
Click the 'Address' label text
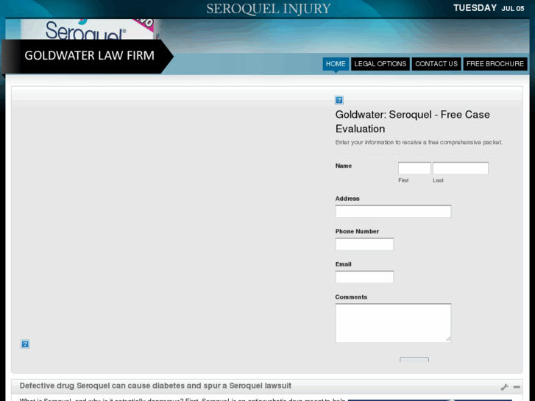[x=347, y=199]
